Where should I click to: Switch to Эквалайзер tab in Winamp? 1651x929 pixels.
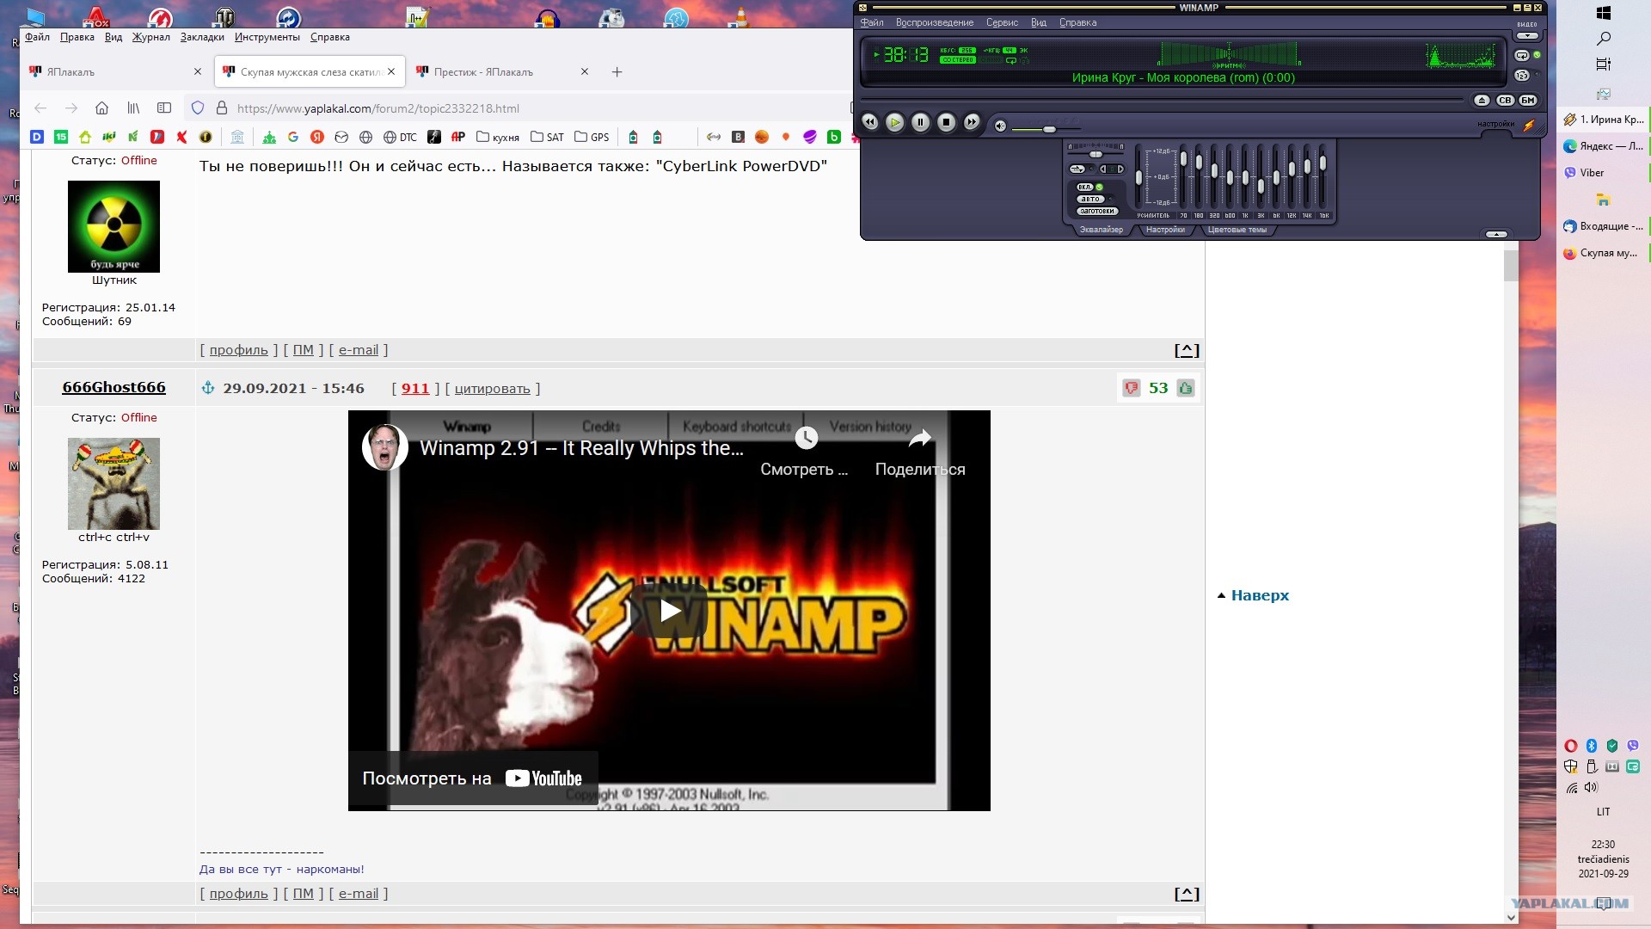pos(1102,231)
